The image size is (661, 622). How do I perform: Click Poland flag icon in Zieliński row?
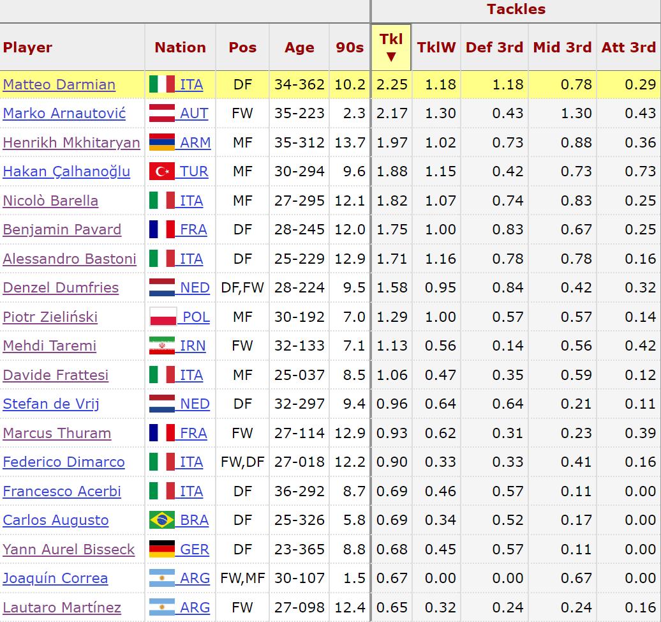tap(161, 317)
